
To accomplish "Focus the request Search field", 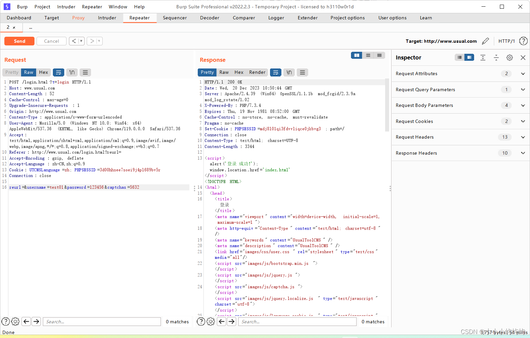I will (x=102, y=322).
